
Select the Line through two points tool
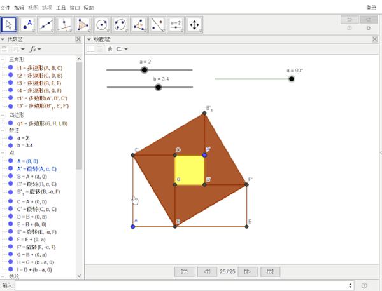(46, 25)
